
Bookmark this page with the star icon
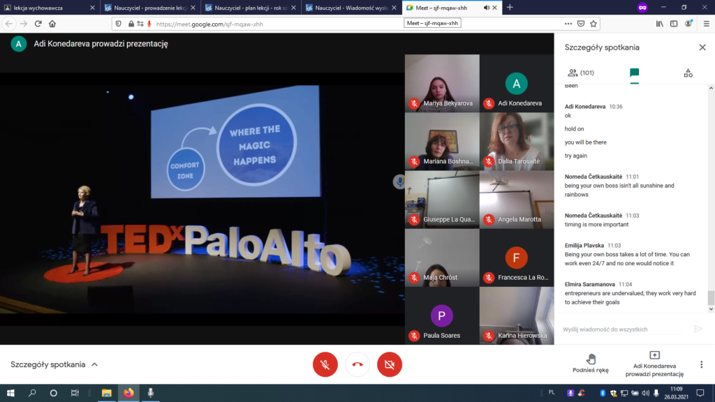pos(594,23)
